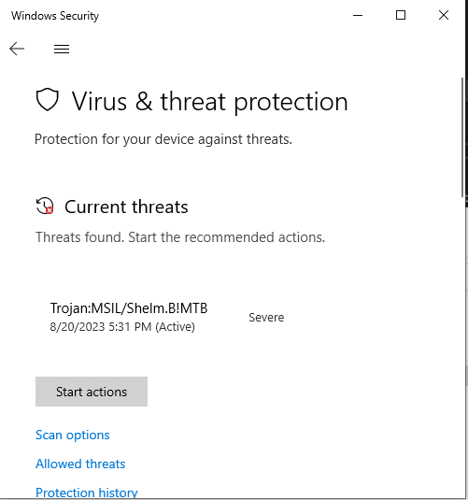Screen dimensions: 468x500
Task: Click the 'Protection for your device' subtitle
Action: (x=163, y=139)
